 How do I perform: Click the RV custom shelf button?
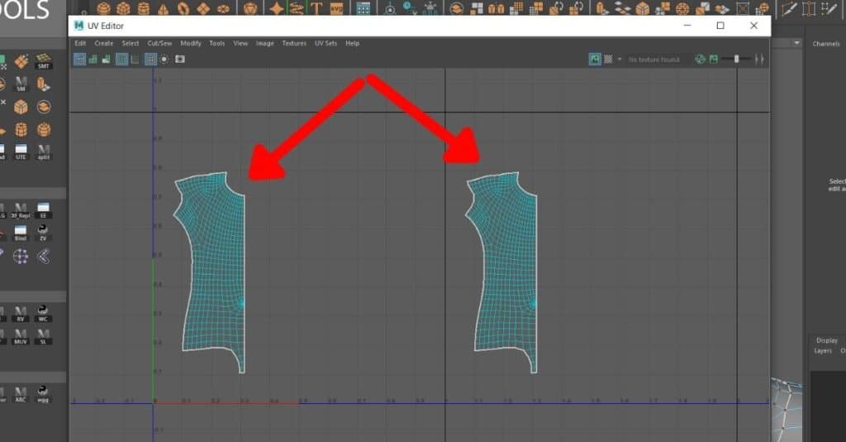pyautogui.click(x=21, y=313)
